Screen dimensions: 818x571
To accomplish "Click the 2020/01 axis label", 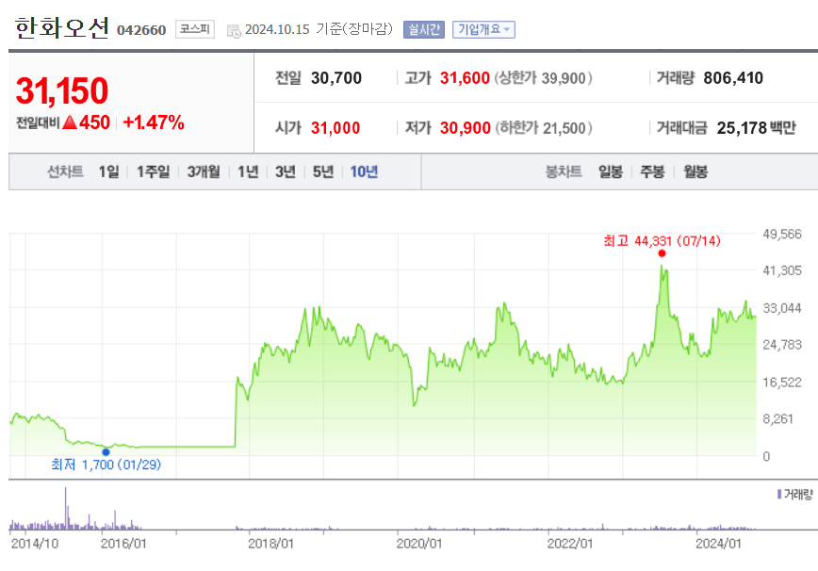I will (x=419, y=544).
